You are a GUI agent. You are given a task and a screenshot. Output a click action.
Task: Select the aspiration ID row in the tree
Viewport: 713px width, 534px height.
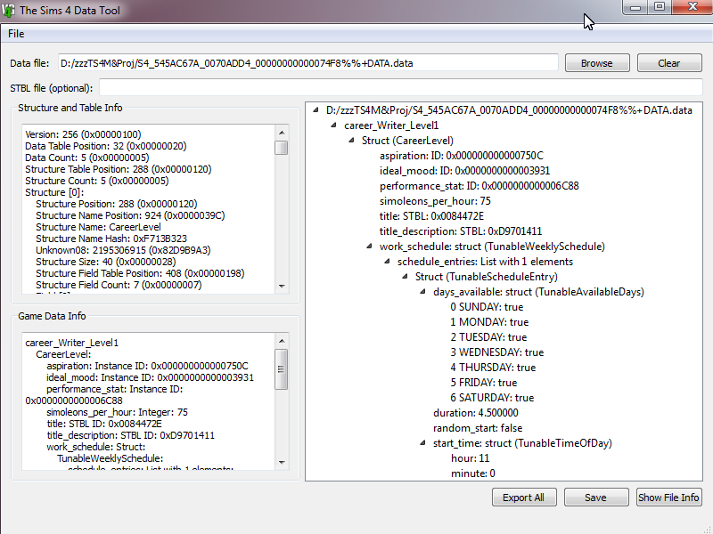[462, 155]
